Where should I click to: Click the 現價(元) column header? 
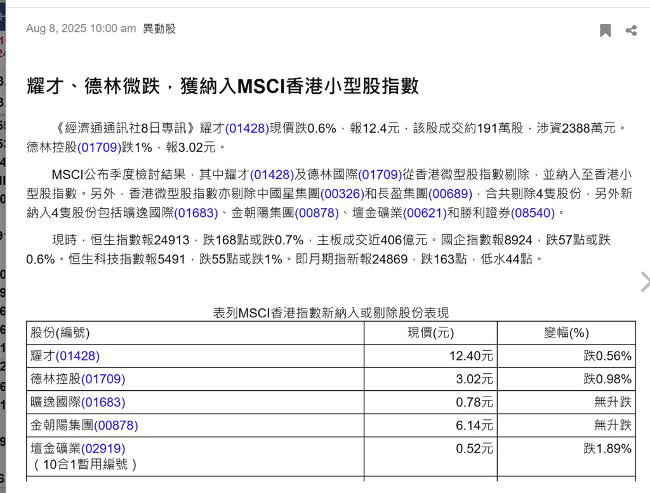pos(431,332)
